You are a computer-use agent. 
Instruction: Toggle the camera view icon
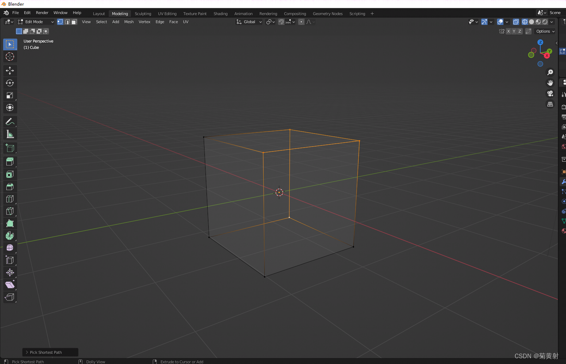pos(550,94)
